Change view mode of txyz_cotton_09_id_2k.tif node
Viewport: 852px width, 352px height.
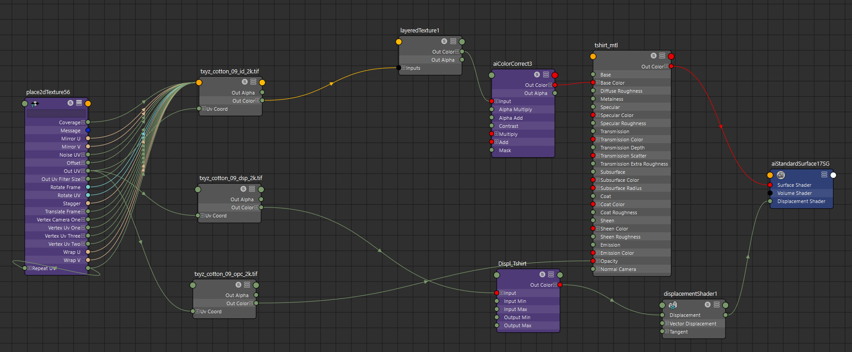(x=254, y=82)
